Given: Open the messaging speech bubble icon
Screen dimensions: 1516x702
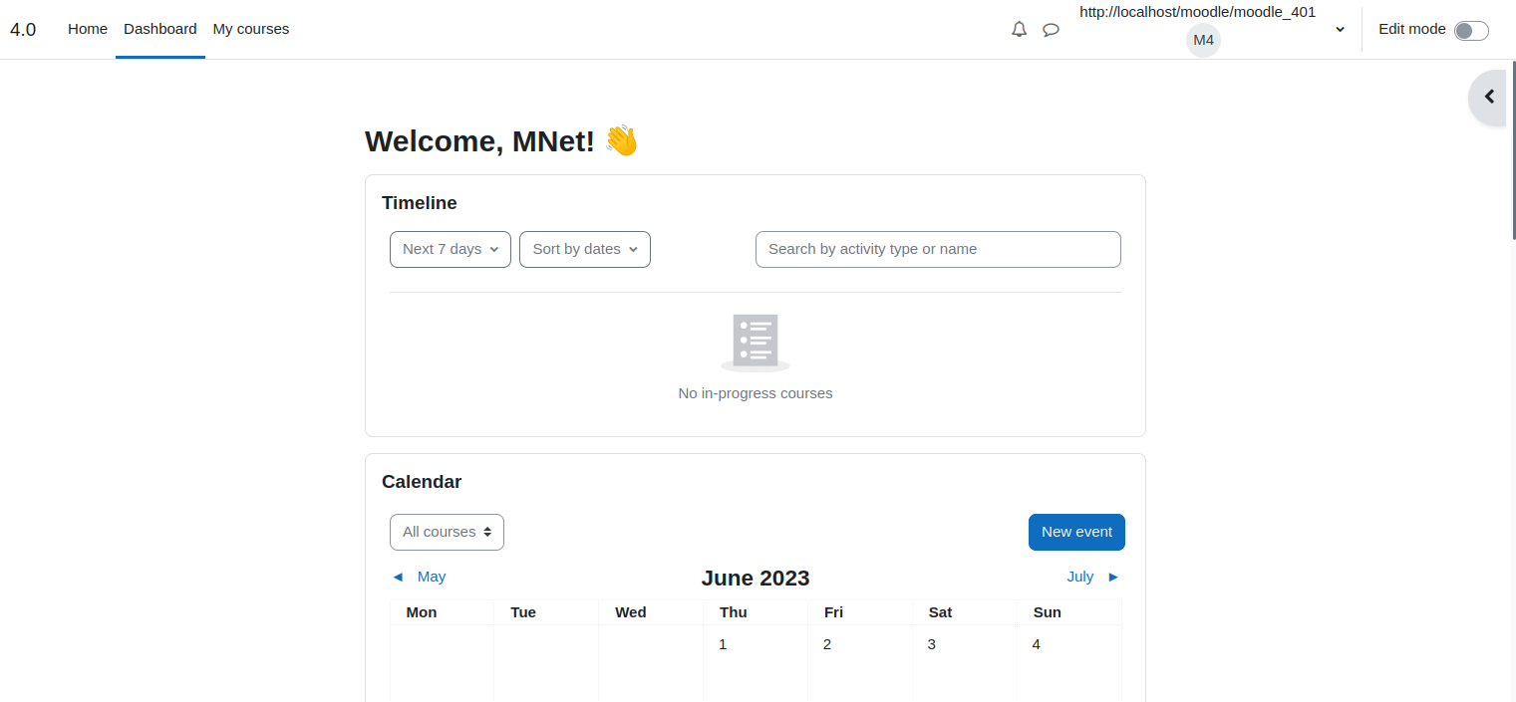Looking at the screenshot, I should 1051,30.
